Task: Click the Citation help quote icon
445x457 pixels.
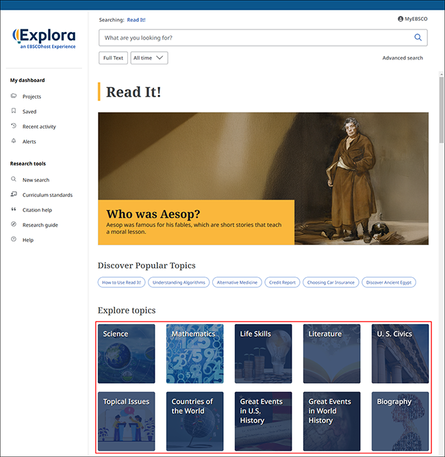Action: [14, 209]
